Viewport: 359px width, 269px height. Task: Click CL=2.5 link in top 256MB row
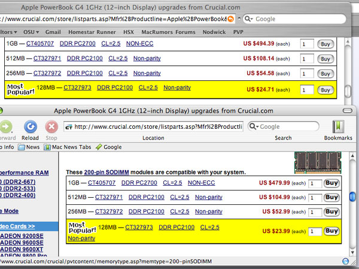pos(118,73)
